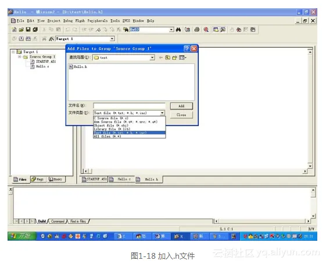
Task: Switch to the Command output tab
Action: click(58, 222)
